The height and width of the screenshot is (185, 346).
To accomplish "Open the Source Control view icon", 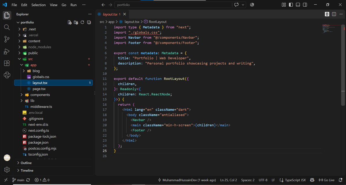I will (x=7, y=39).
